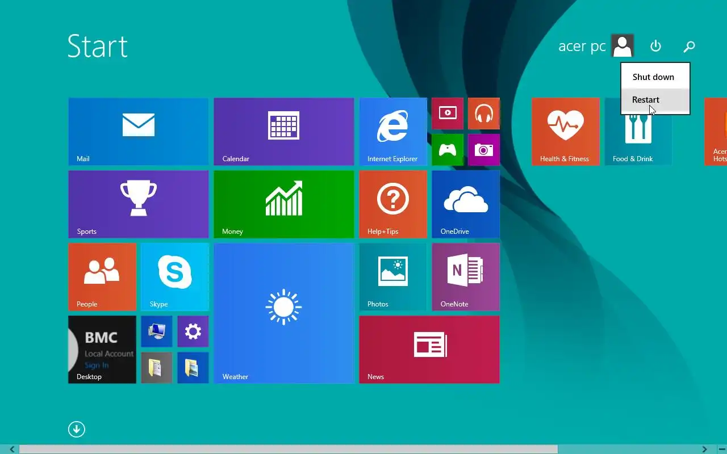Viewport: 727px width, 454px height.
Task: Open the acer pc user account menu
Action: click(596, 46)
